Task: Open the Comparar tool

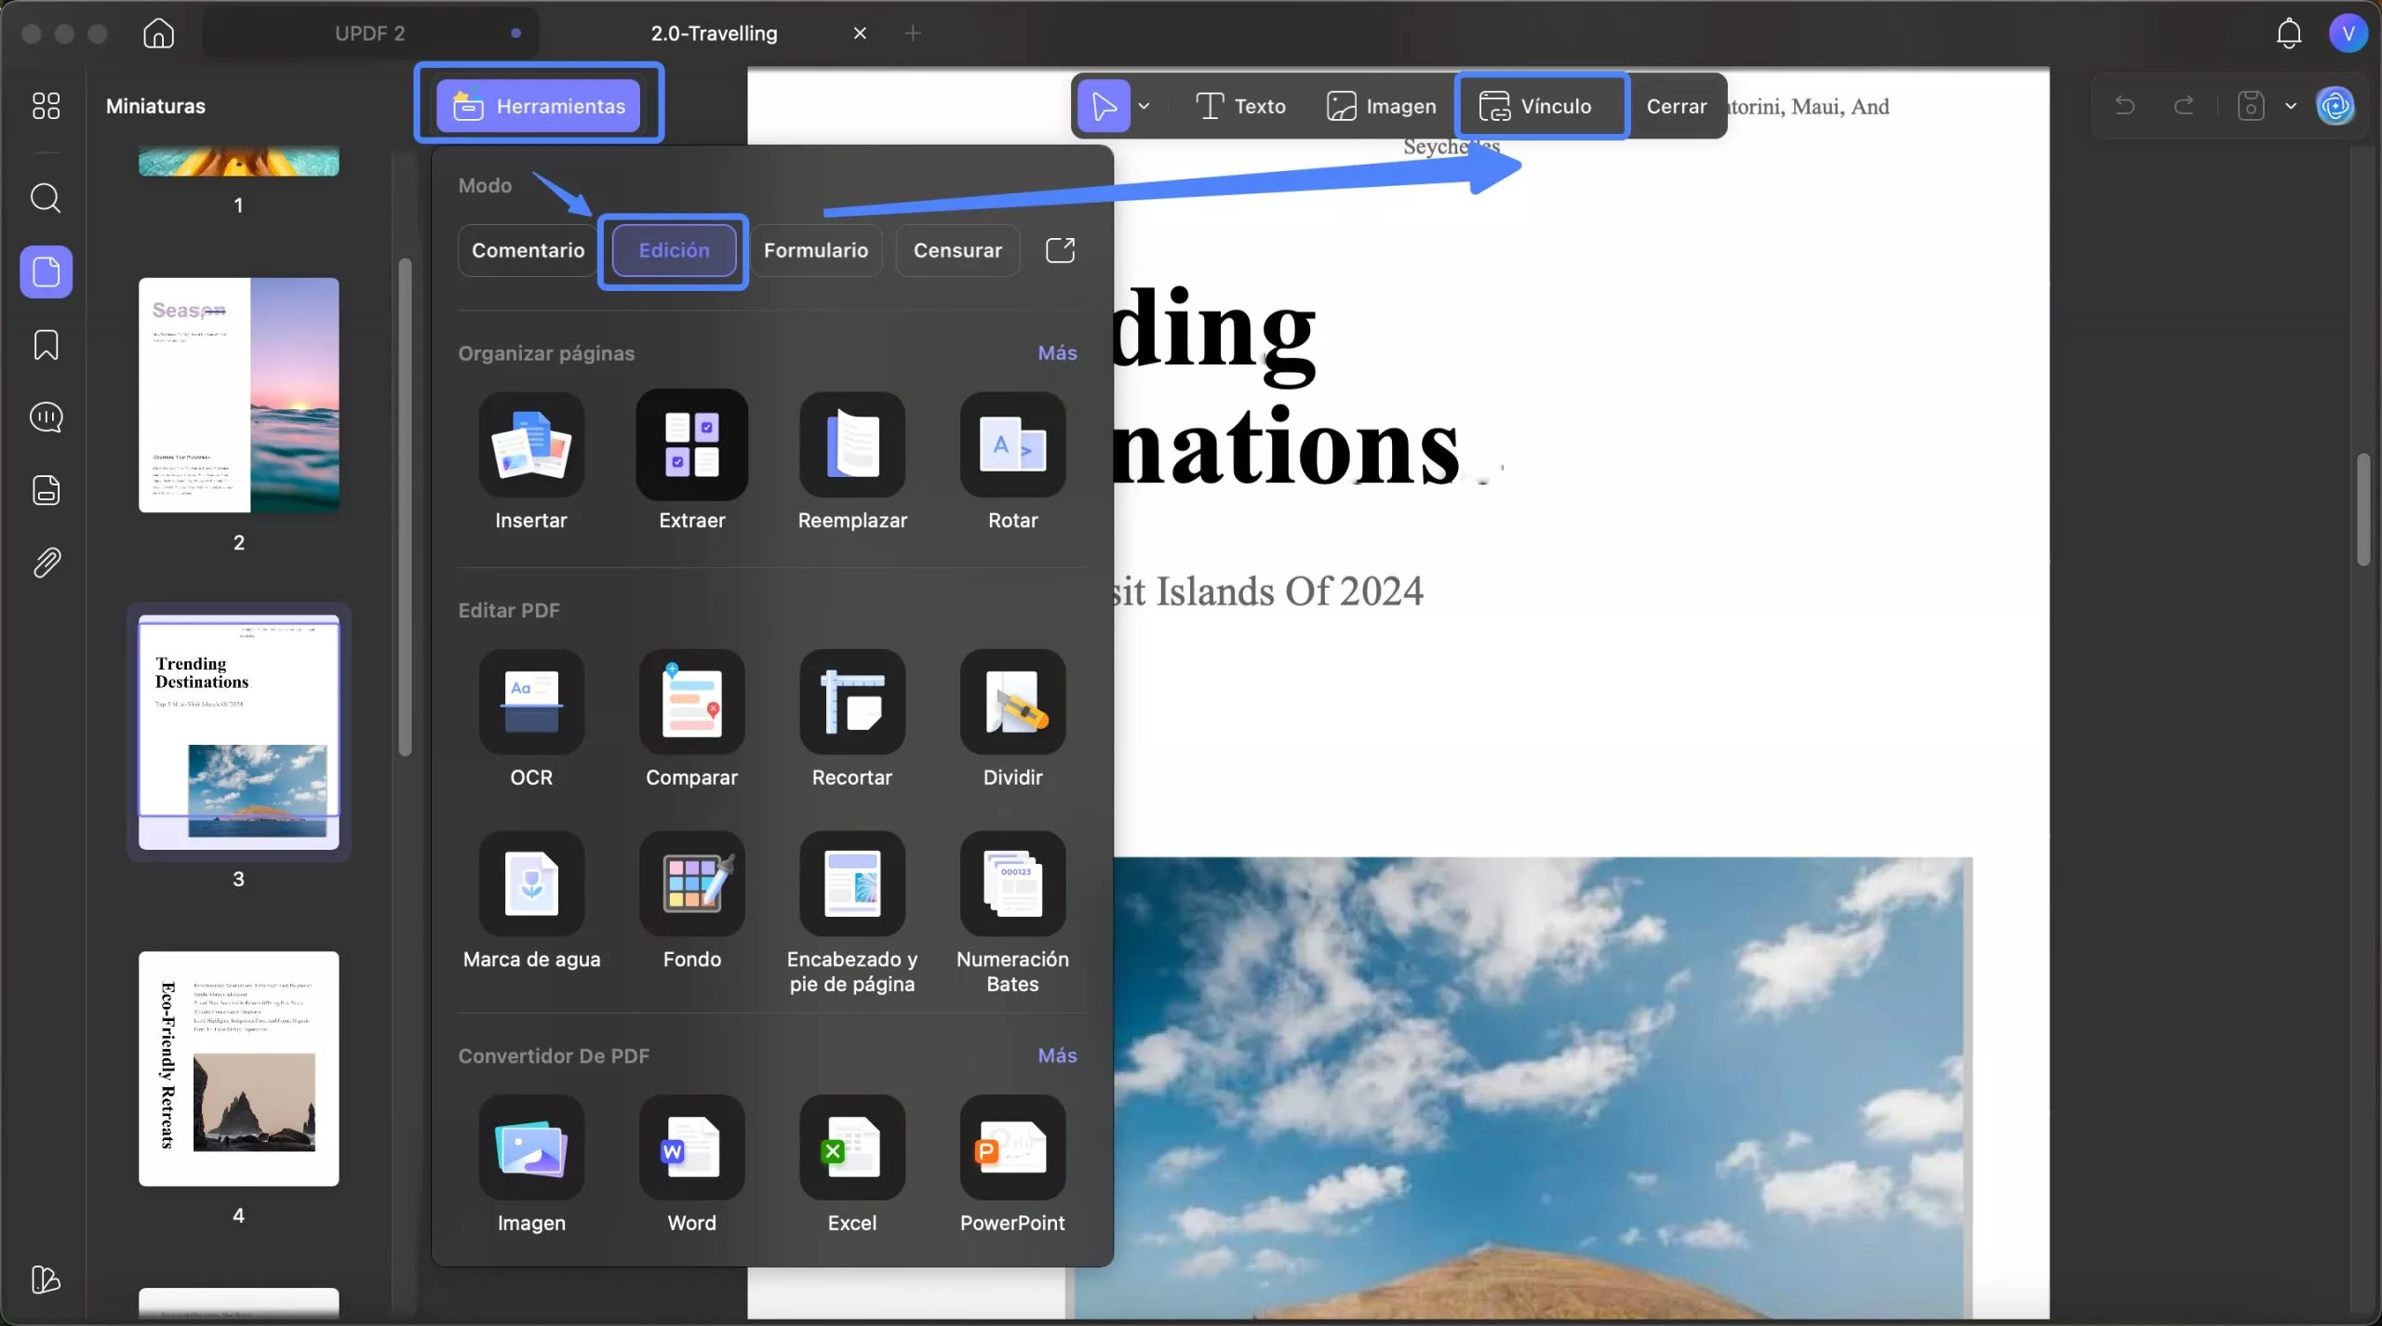Action: pyautogui.click(x=691, y=719)
